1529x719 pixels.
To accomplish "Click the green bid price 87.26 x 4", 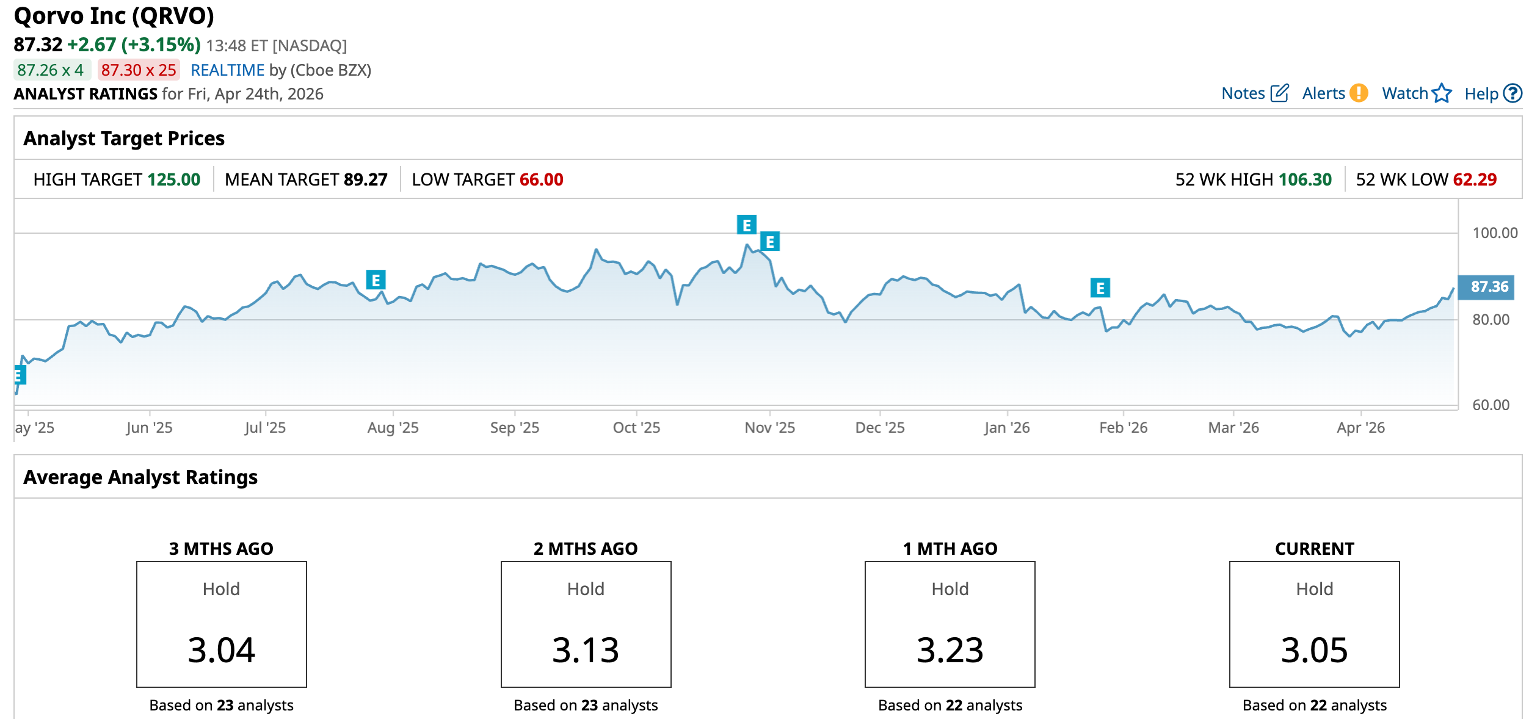I will pos(51,70).
